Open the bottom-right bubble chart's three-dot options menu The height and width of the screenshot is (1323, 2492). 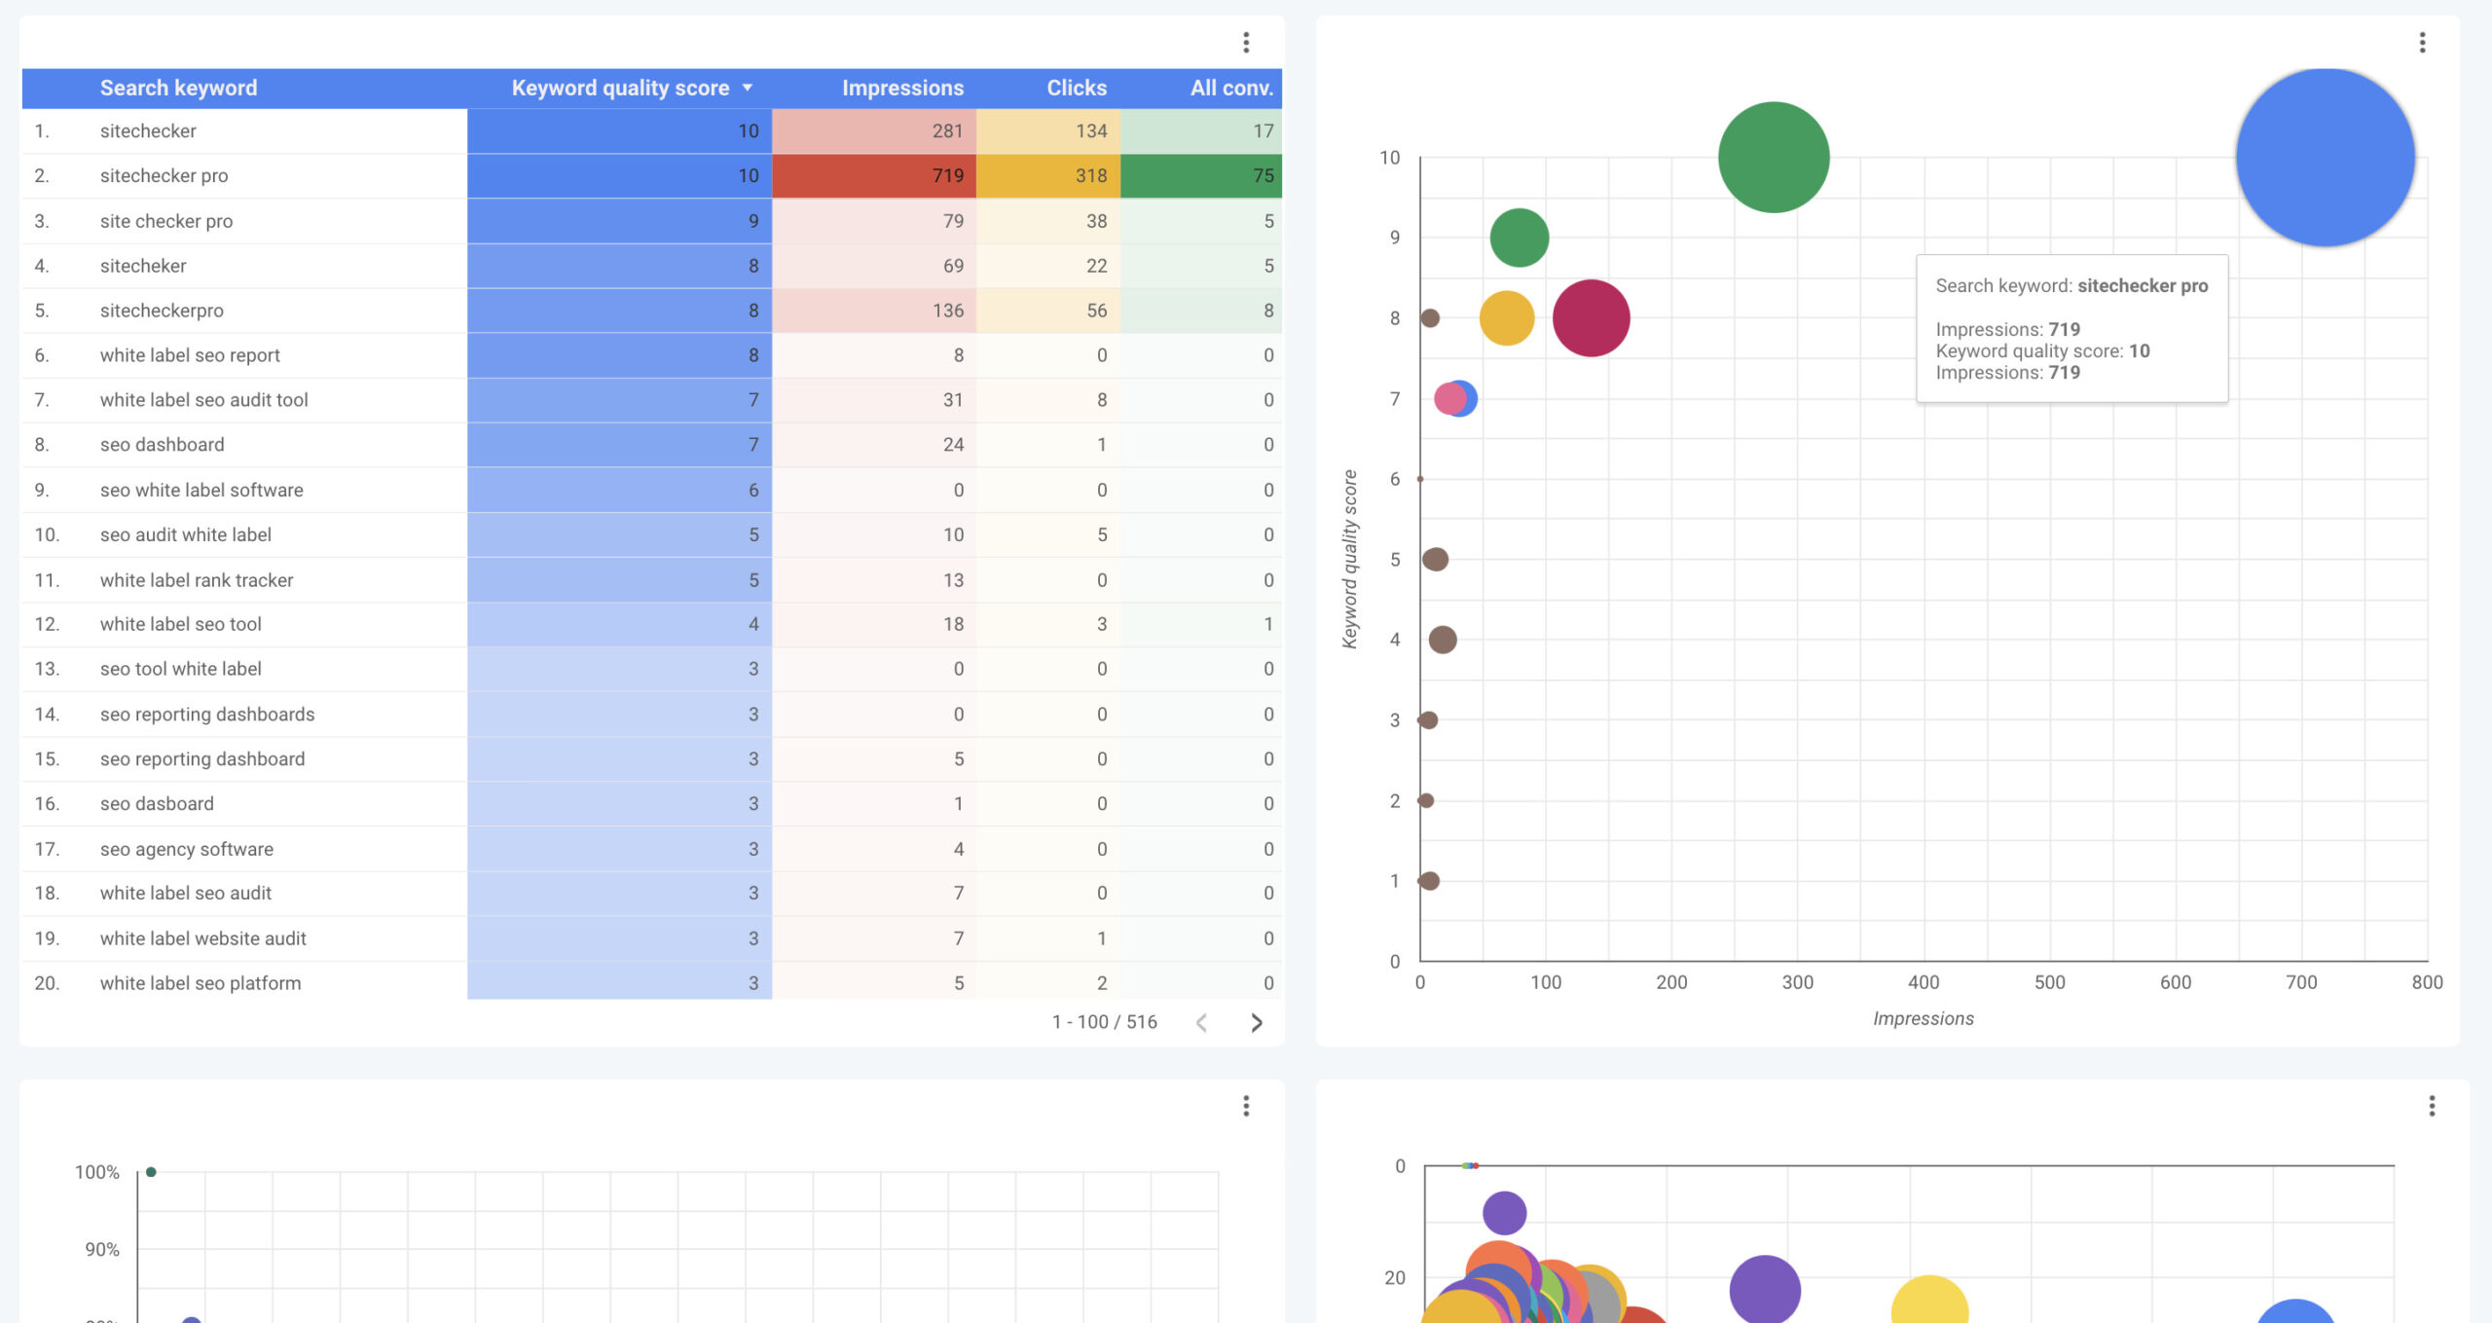(2431, 1105)
